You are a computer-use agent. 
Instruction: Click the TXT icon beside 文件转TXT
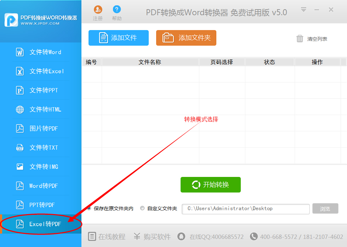point(20,148)
